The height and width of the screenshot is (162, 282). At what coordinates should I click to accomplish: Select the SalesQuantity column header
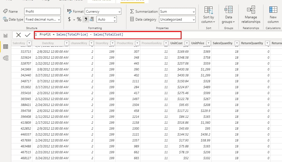222,43
